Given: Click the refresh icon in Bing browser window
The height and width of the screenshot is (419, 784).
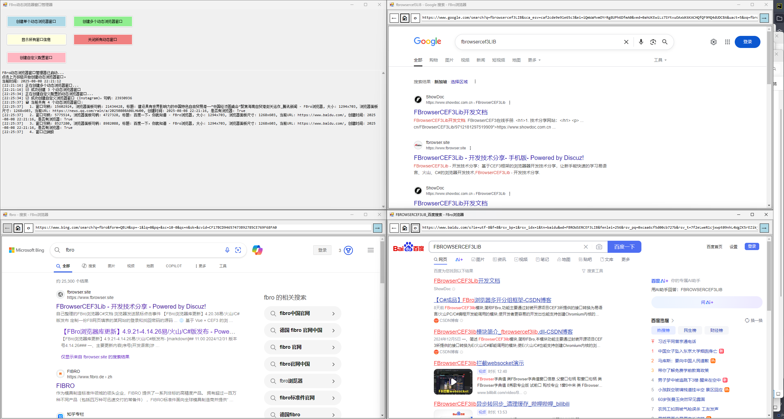Looking at the screenshot, I should [x=29, y=228].
